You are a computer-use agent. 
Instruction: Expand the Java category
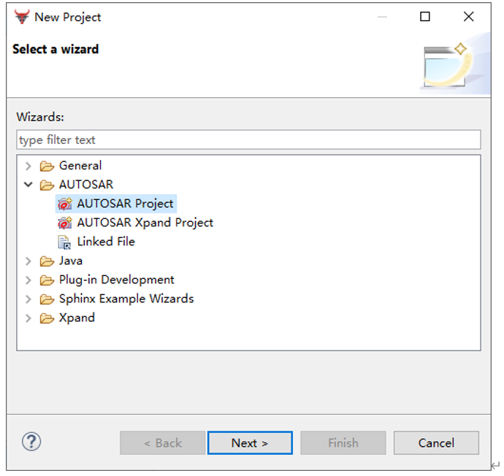[28, 261]
